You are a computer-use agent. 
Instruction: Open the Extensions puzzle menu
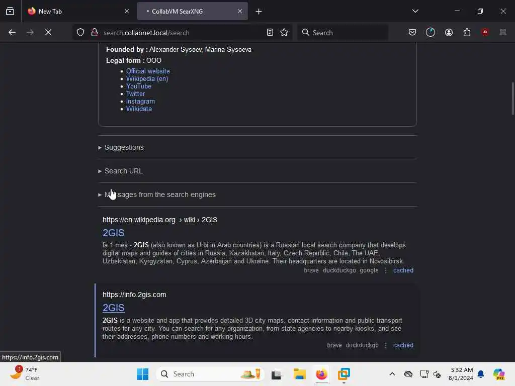[x=467, y=32]
